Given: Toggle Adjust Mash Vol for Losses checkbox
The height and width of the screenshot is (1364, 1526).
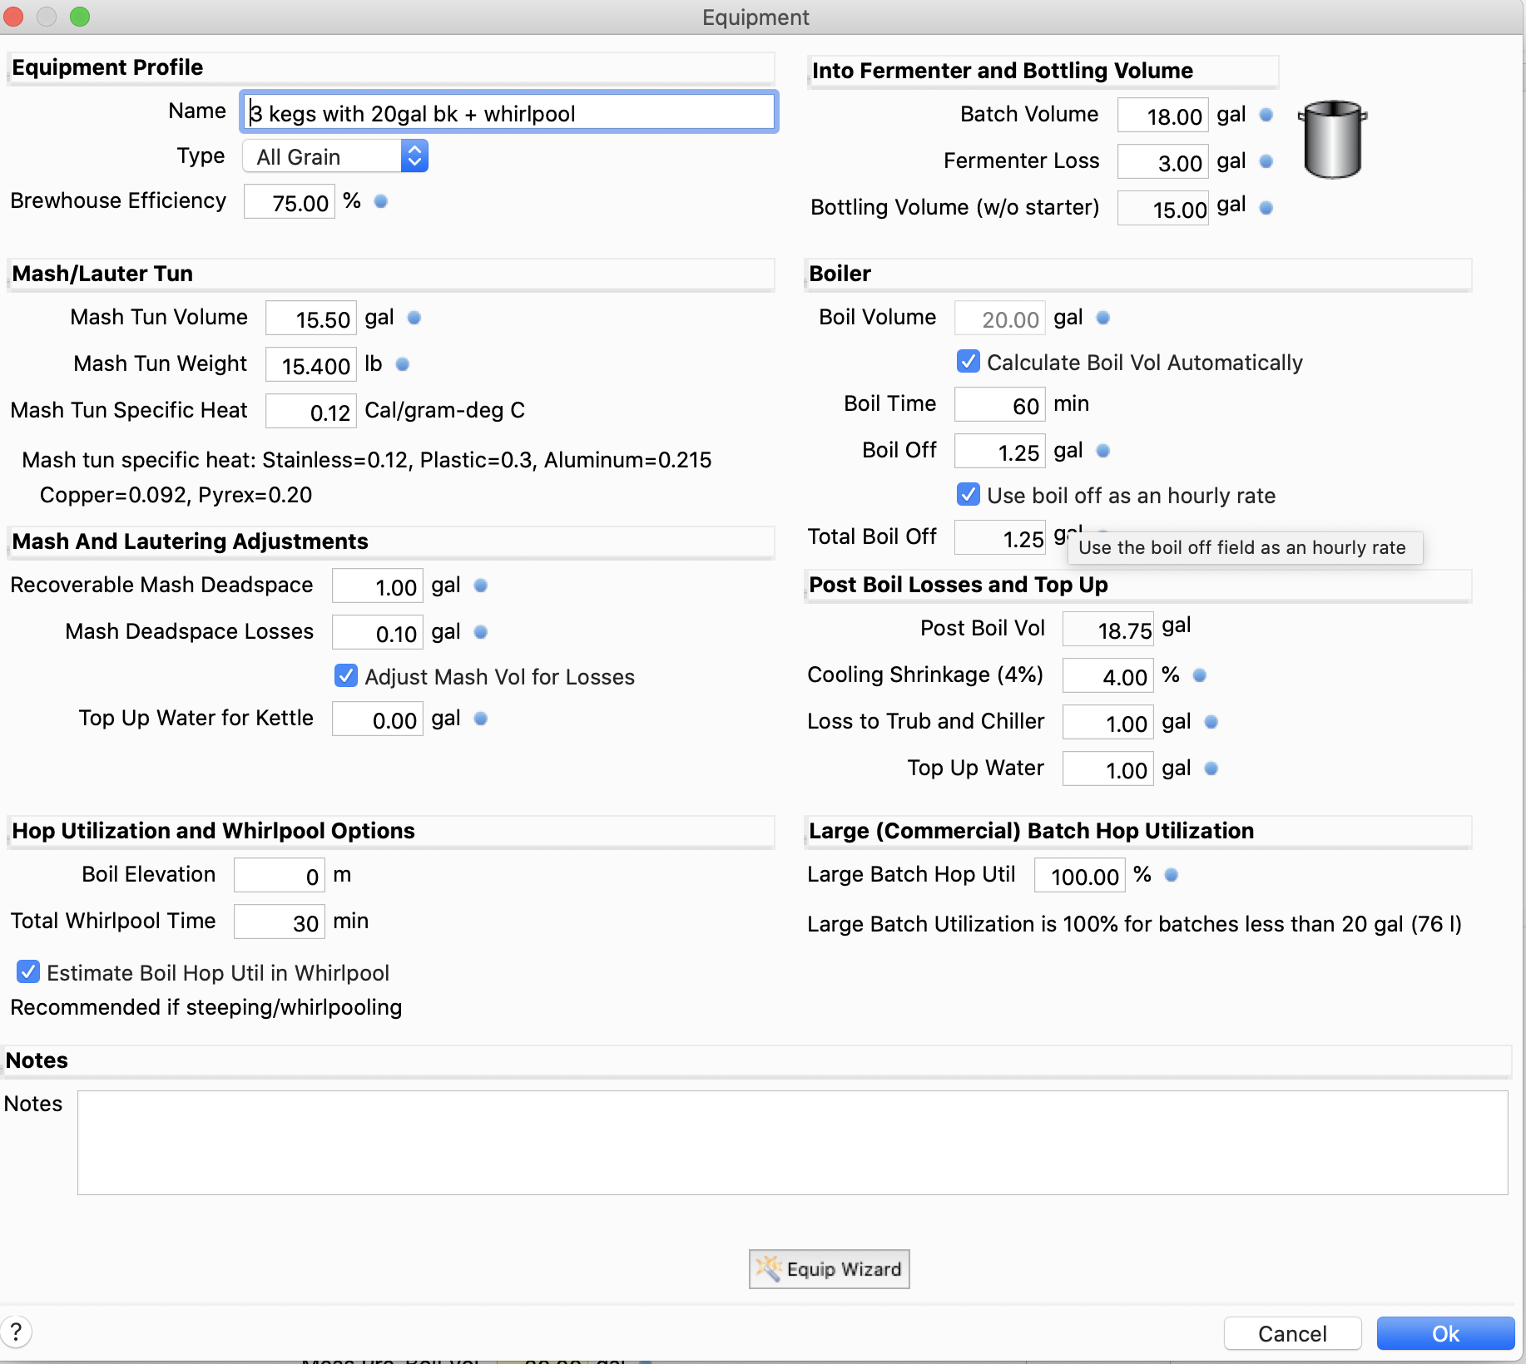Looking at the screenshot, I should (x=346, y=675).
